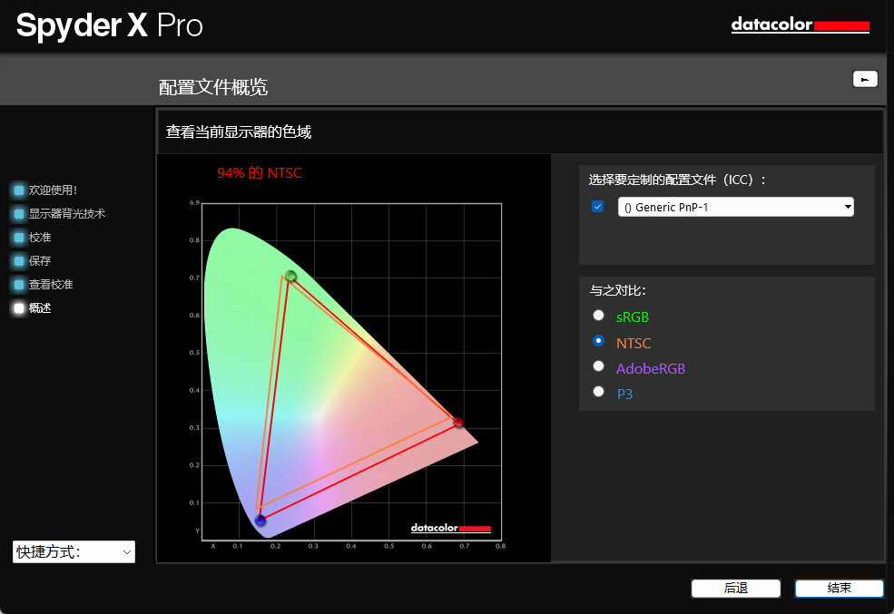
Task: Open the Generic PnP-1 profile dropdown
Action: (x=735, y=207)
